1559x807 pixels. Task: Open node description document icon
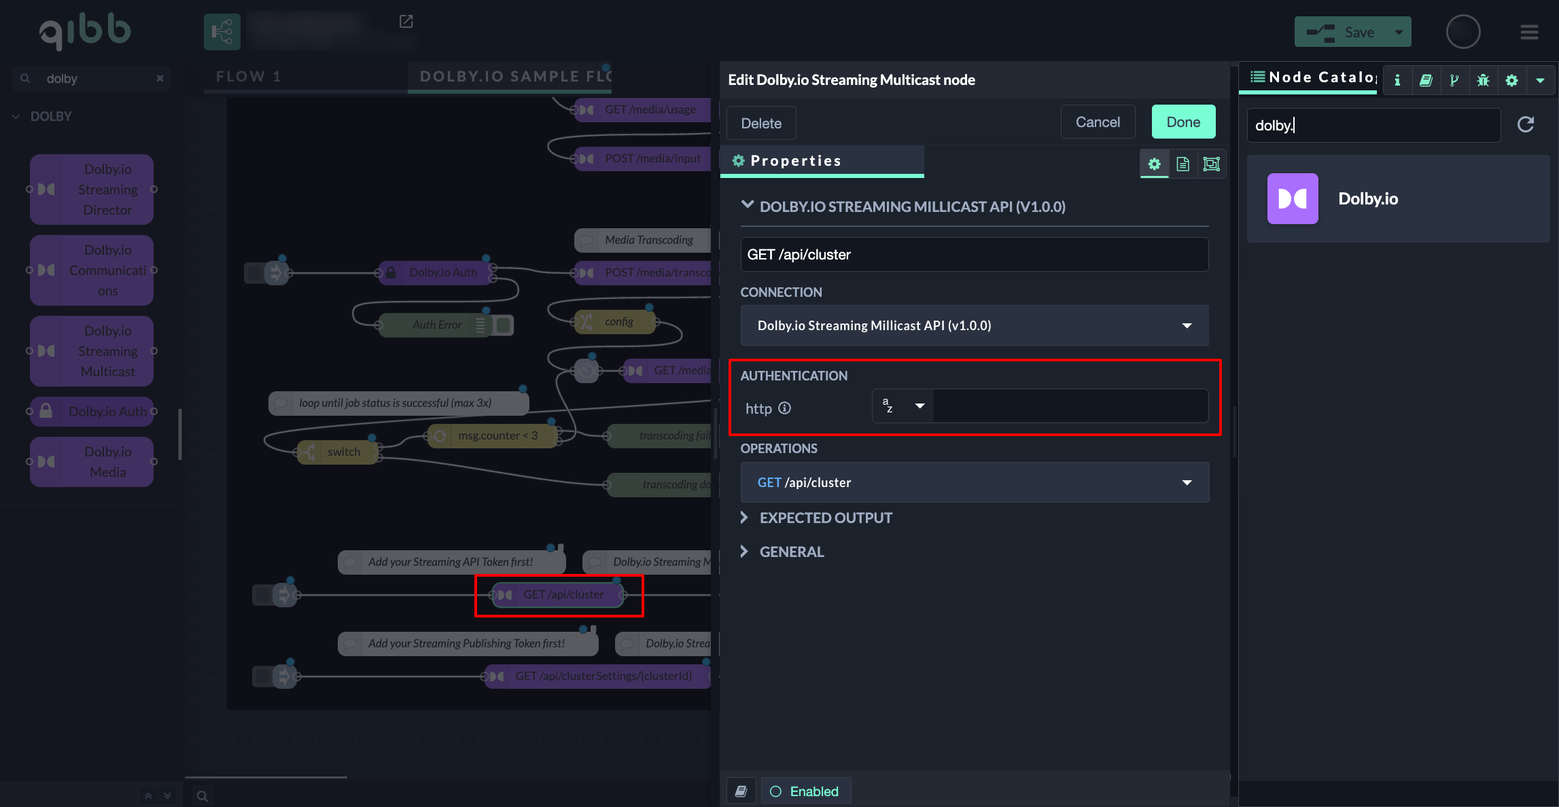point(1183,164)
